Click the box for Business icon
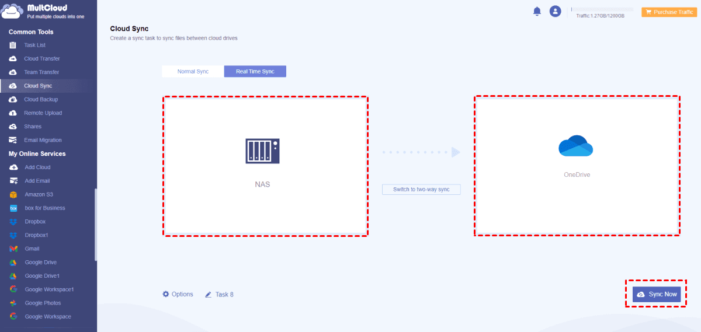Viewport: 701px width, 332px height. (13, 208)
